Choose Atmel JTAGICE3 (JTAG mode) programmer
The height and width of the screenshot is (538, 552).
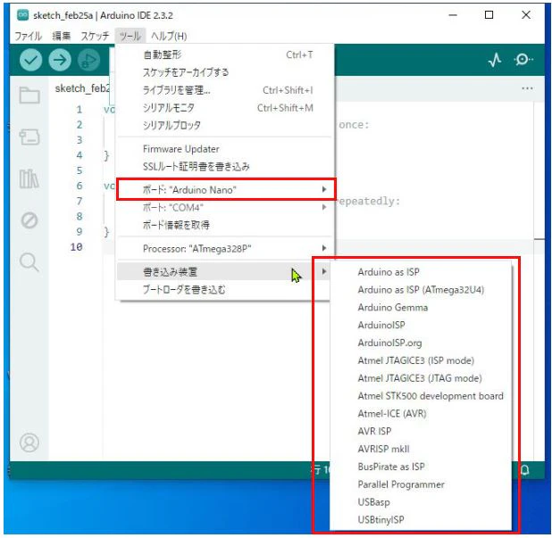pos(421,378)
